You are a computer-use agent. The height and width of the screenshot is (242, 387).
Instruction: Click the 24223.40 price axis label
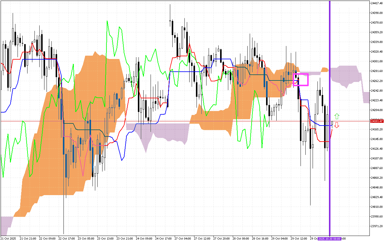(377, 100)
